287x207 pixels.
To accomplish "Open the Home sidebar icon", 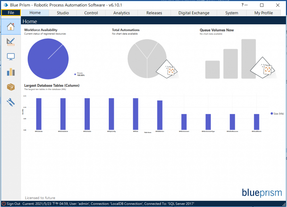I will (11, 27).
